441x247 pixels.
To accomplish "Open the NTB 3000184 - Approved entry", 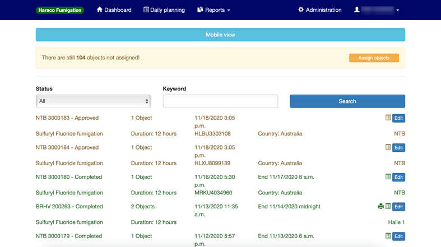I will pyautogui.click(x=67, y=148).
